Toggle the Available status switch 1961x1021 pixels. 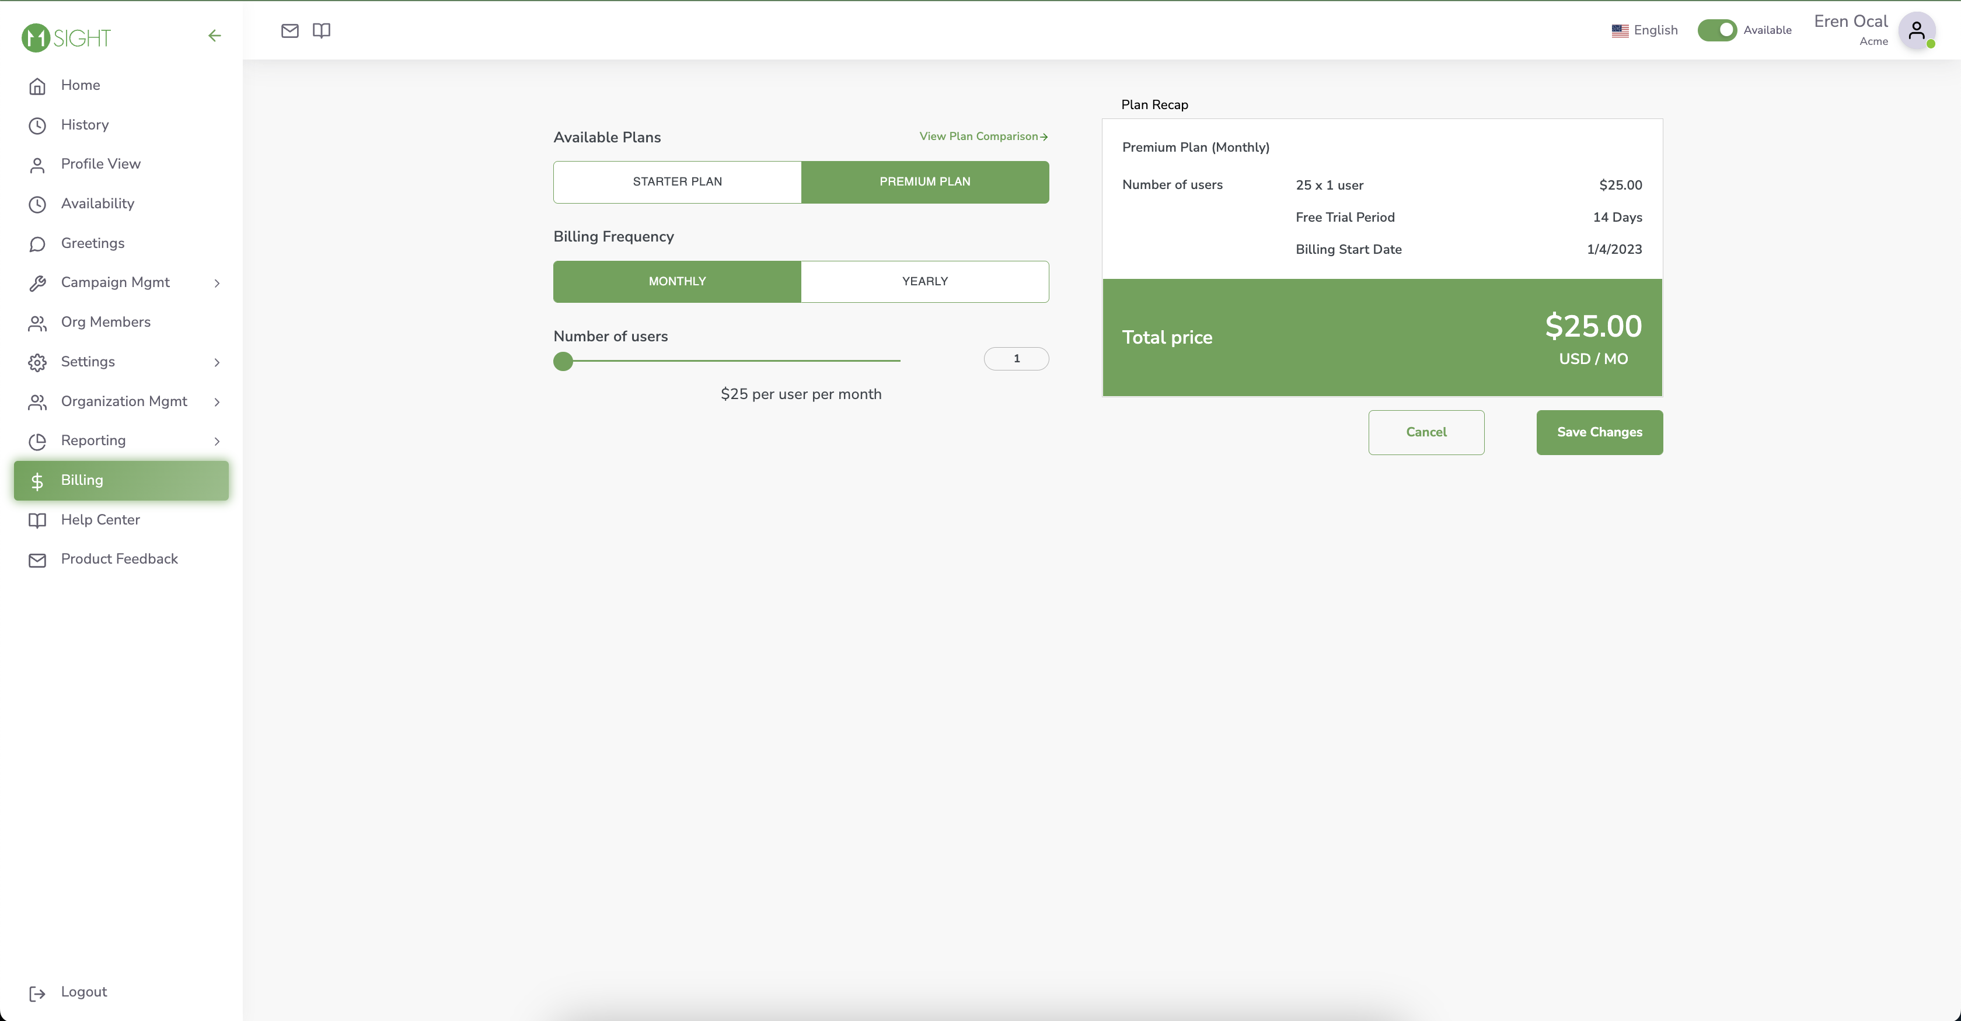pyautogui.click(x=1716, y=30)
